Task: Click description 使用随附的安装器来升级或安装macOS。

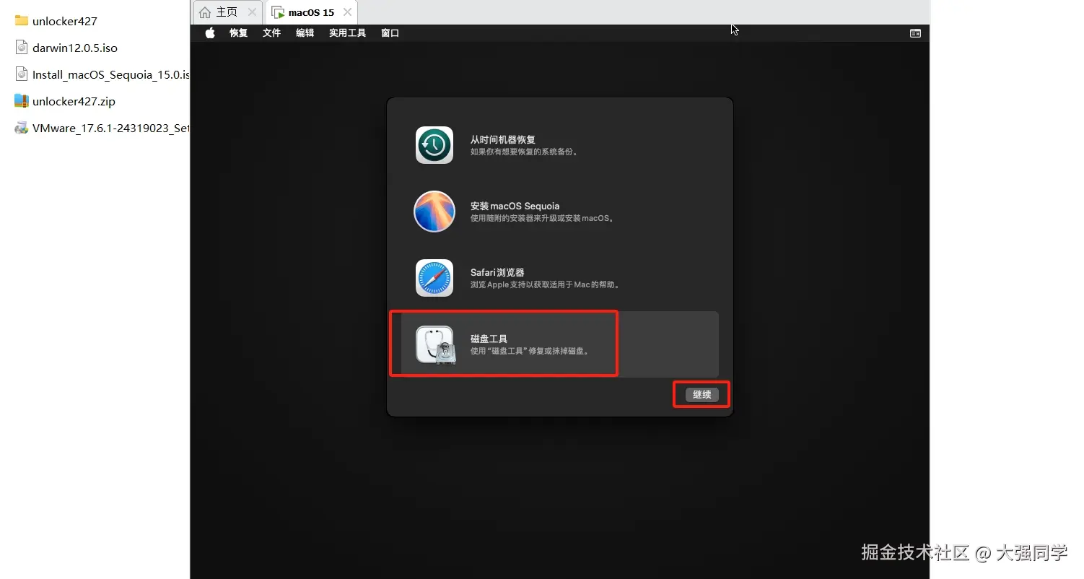Action: point(543,218)
